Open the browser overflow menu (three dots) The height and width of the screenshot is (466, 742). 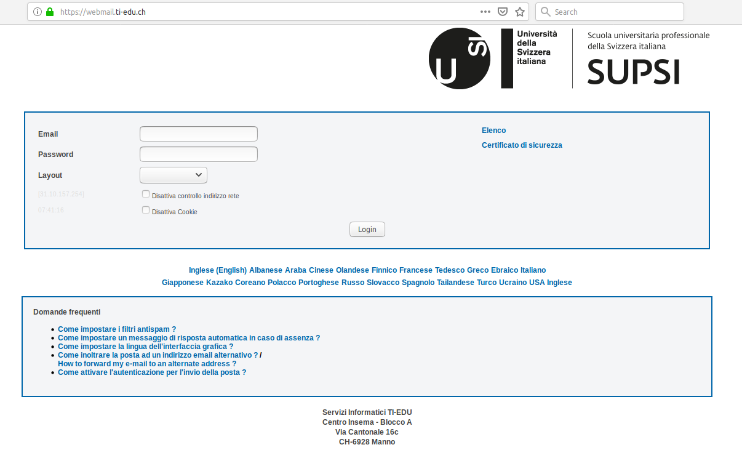pos(485,11)
